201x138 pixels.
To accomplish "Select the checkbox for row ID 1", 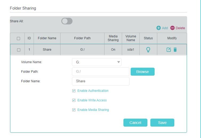I will click(19, 50).
